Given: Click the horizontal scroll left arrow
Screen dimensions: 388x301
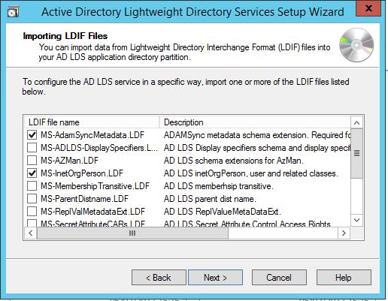Looking at the screenshot, I should click(31, 233).
